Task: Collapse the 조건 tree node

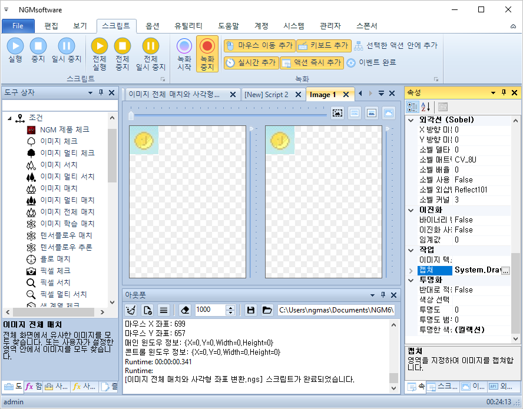Action: coord(9,118)
